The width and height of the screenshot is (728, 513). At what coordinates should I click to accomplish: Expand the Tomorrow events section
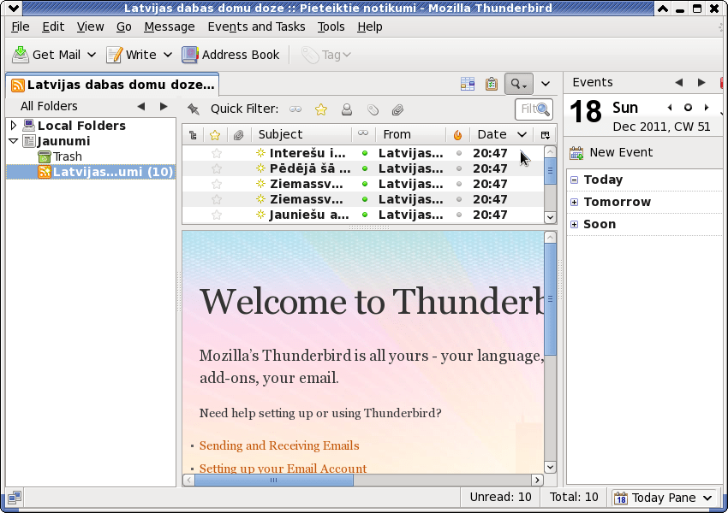click(575, 202)
